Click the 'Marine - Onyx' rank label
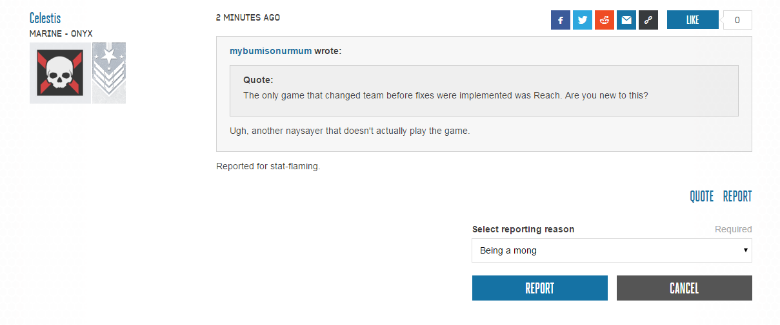This screenshot has height=325, width=780. click(x=61, y=33)
